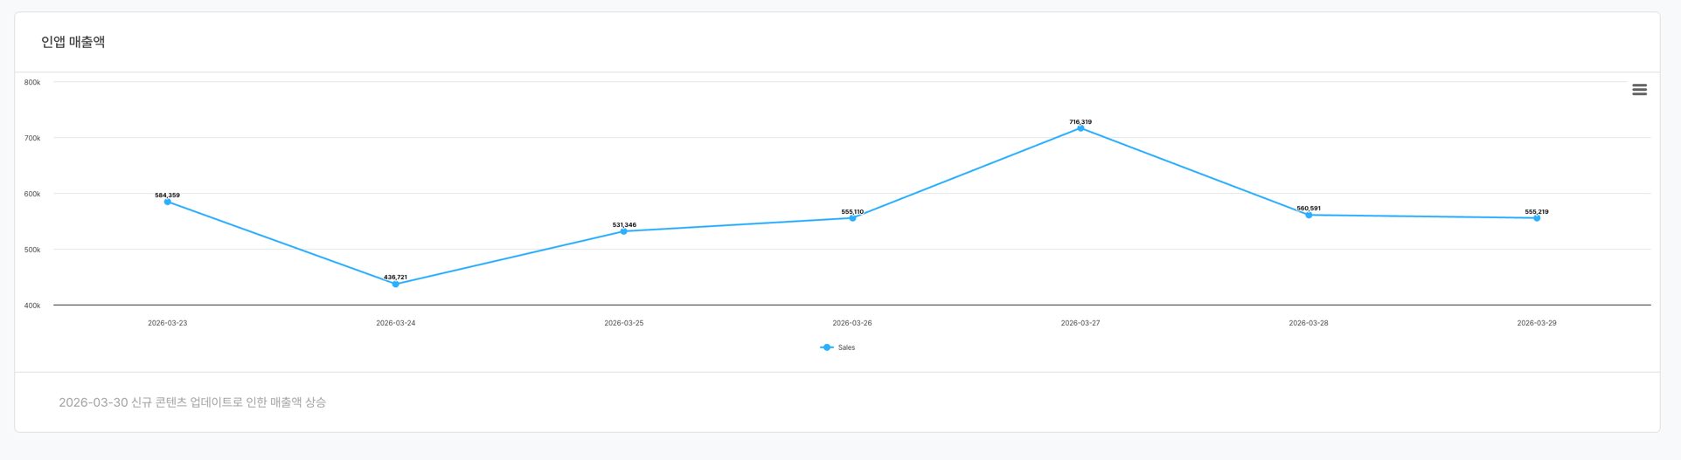Click the 2026-03-24 x-axis date label

(396, 323)
